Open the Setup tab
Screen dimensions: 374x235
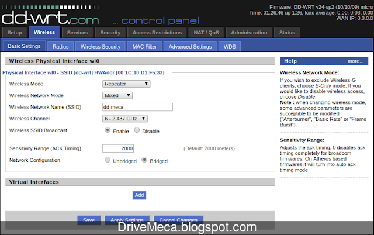(x=14, y=33)
